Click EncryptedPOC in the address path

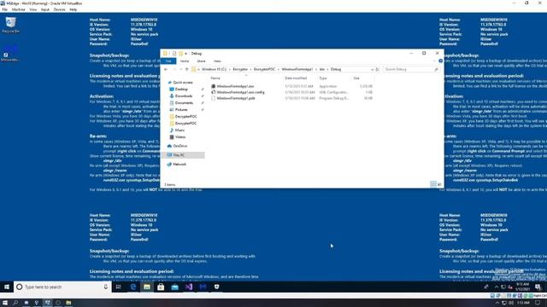[x=264, y=69]
